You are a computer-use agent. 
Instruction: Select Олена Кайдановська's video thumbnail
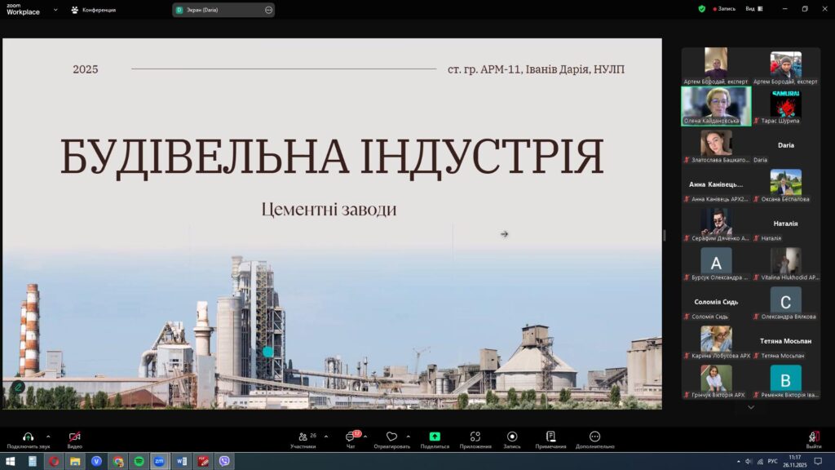[x=715, y=105]
